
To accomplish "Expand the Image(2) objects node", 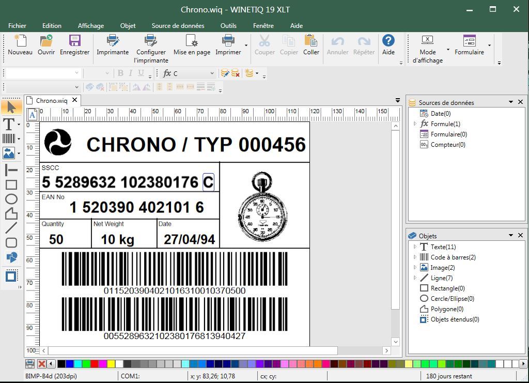I will (x=415, y=268).
